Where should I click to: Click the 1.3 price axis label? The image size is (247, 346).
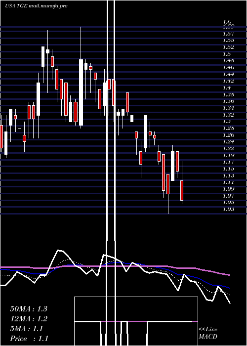(x=227, y=122)
